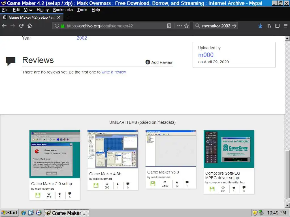Open Compcore SoftPEG MPEG driver setup link
Image resolution: width=290 pixels, height=217 pixels.
coord(223,175)
